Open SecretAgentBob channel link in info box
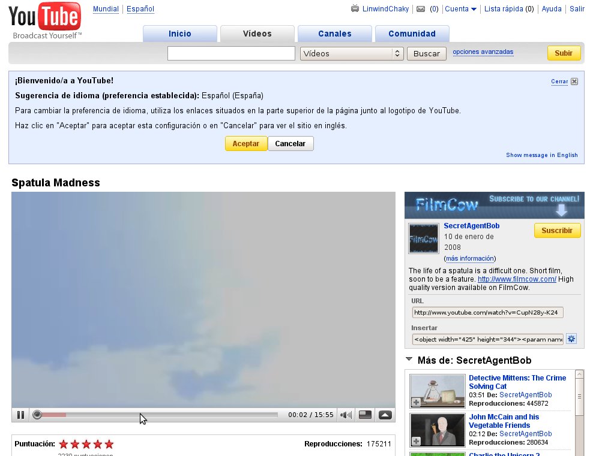Image resolution: width=596 pixels, height=456 pixels. coord(471,226)
